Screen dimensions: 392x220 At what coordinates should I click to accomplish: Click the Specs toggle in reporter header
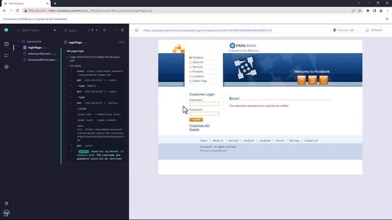(x=70, y=31)
